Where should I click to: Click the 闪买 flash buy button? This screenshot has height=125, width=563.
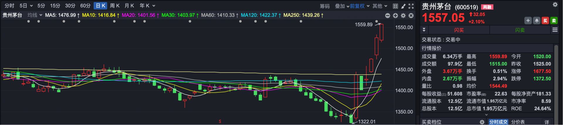(459, 30)
